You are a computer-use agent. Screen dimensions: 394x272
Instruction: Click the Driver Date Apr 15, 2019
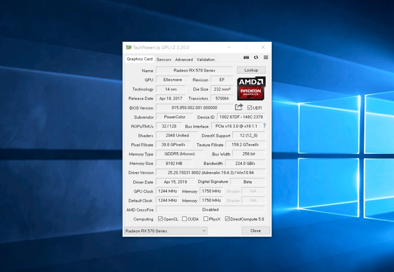pos(175,182)
